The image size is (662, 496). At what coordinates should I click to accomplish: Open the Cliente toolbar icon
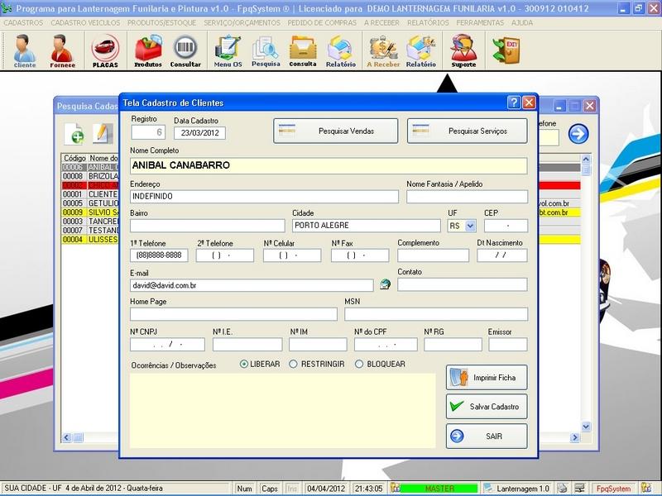pos(25,50)
